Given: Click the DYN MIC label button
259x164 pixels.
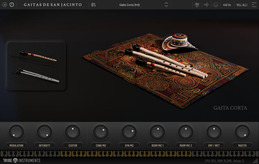Looking at the screenshot, I should 129,146.
